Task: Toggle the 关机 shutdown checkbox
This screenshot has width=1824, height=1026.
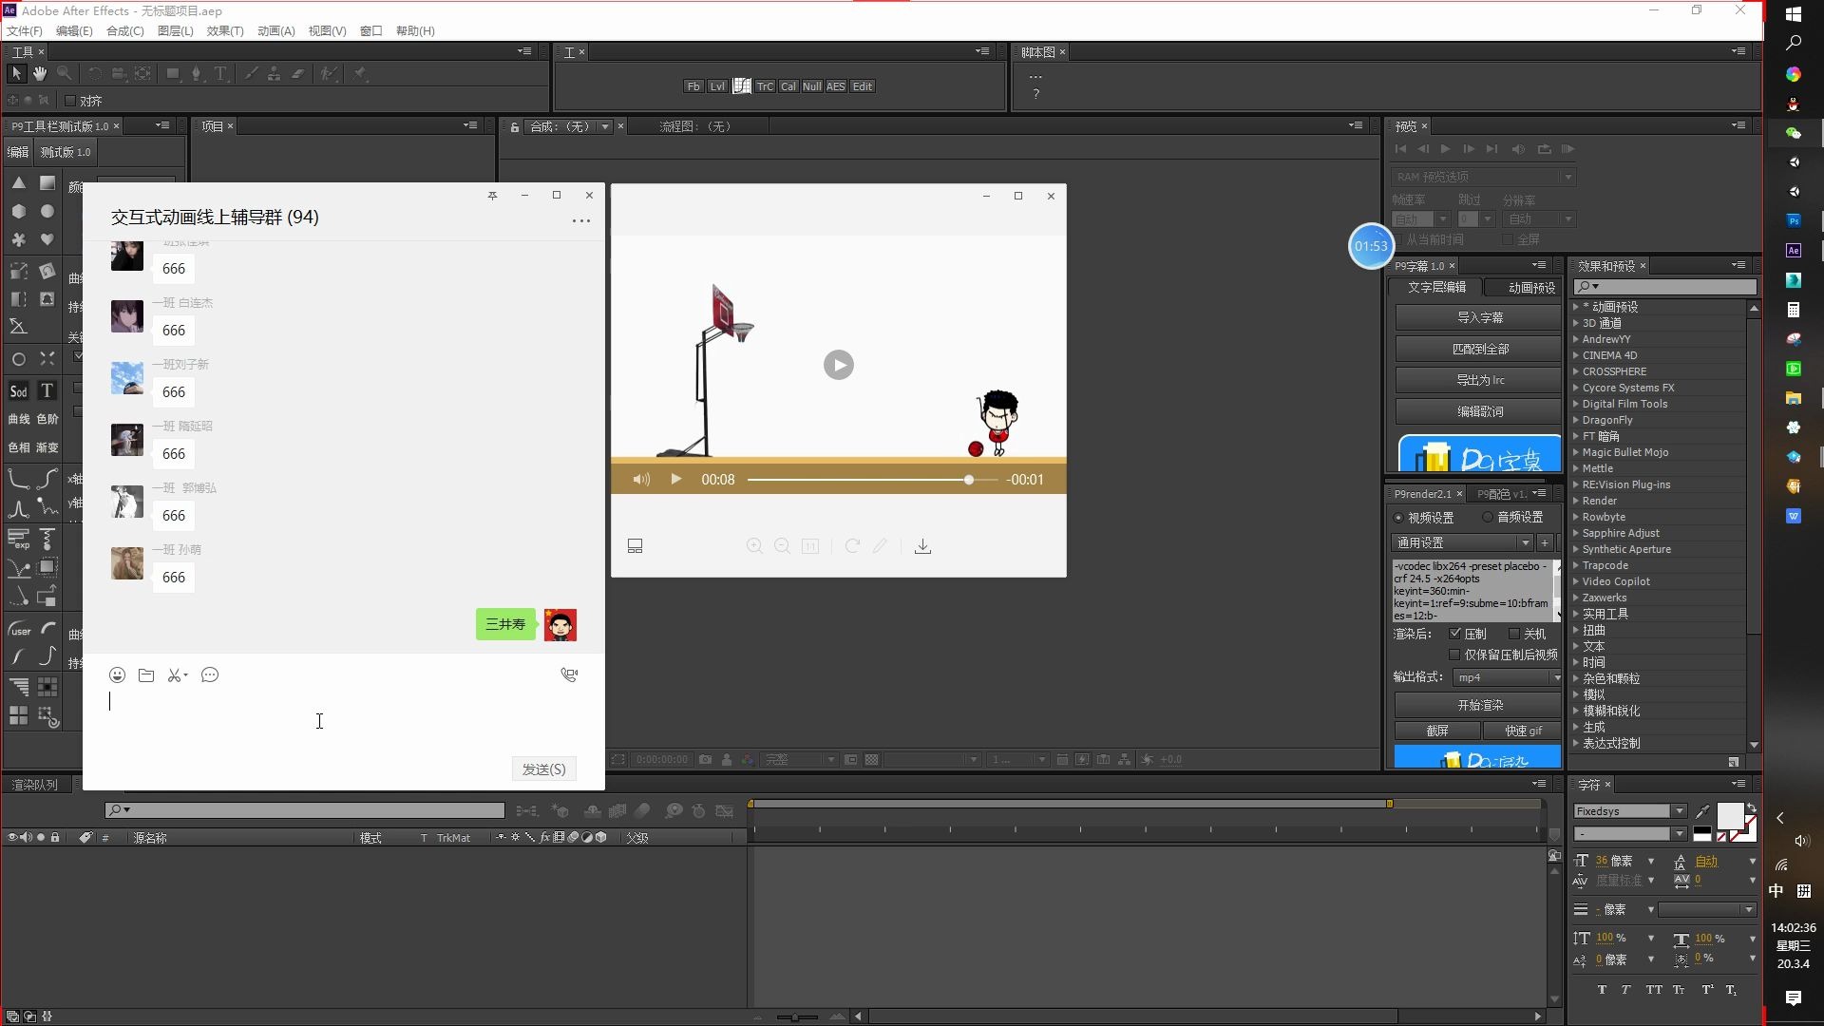Action: pos(1514,634)
